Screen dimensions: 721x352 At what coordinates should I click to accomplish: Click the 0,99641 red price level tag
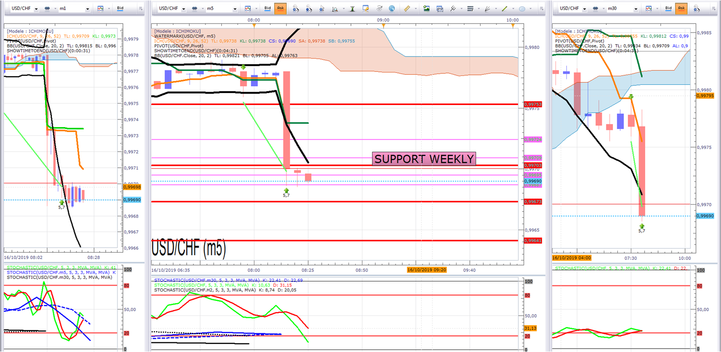[533, 241]
